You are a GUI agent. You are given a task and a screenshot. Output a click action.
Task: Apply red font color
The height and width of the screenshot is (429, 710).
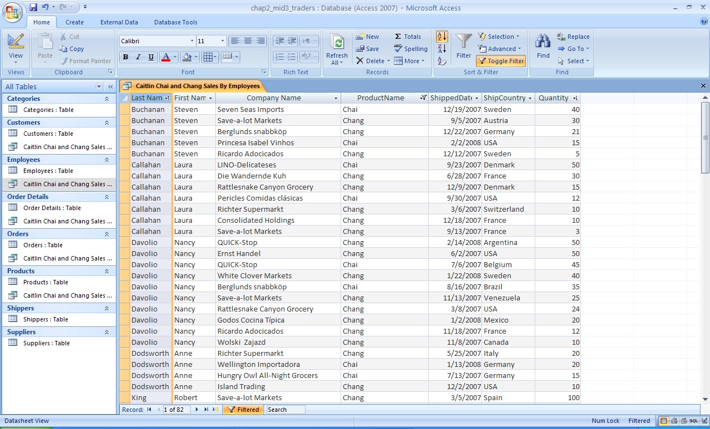(x=165, y=57)
